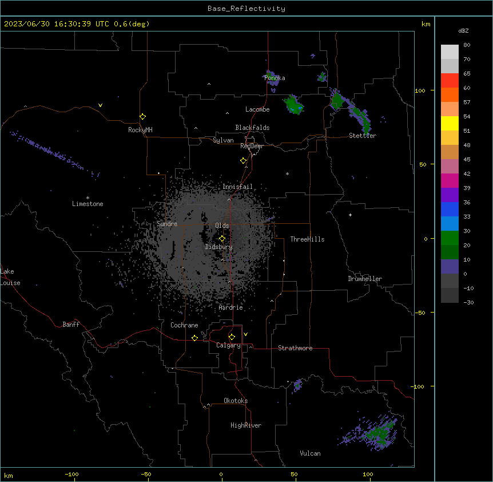This screenshot has width=493, height=482.
Task: Select the orange 57-60 dBZ legend swatch
Action: (450, 94)
